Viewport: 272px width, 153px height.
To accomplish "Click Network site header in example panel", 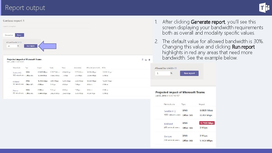I will click(169, 104).
